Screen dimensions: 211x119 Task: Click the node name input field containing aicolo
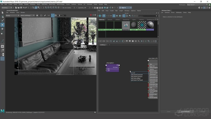click(140, 73)
